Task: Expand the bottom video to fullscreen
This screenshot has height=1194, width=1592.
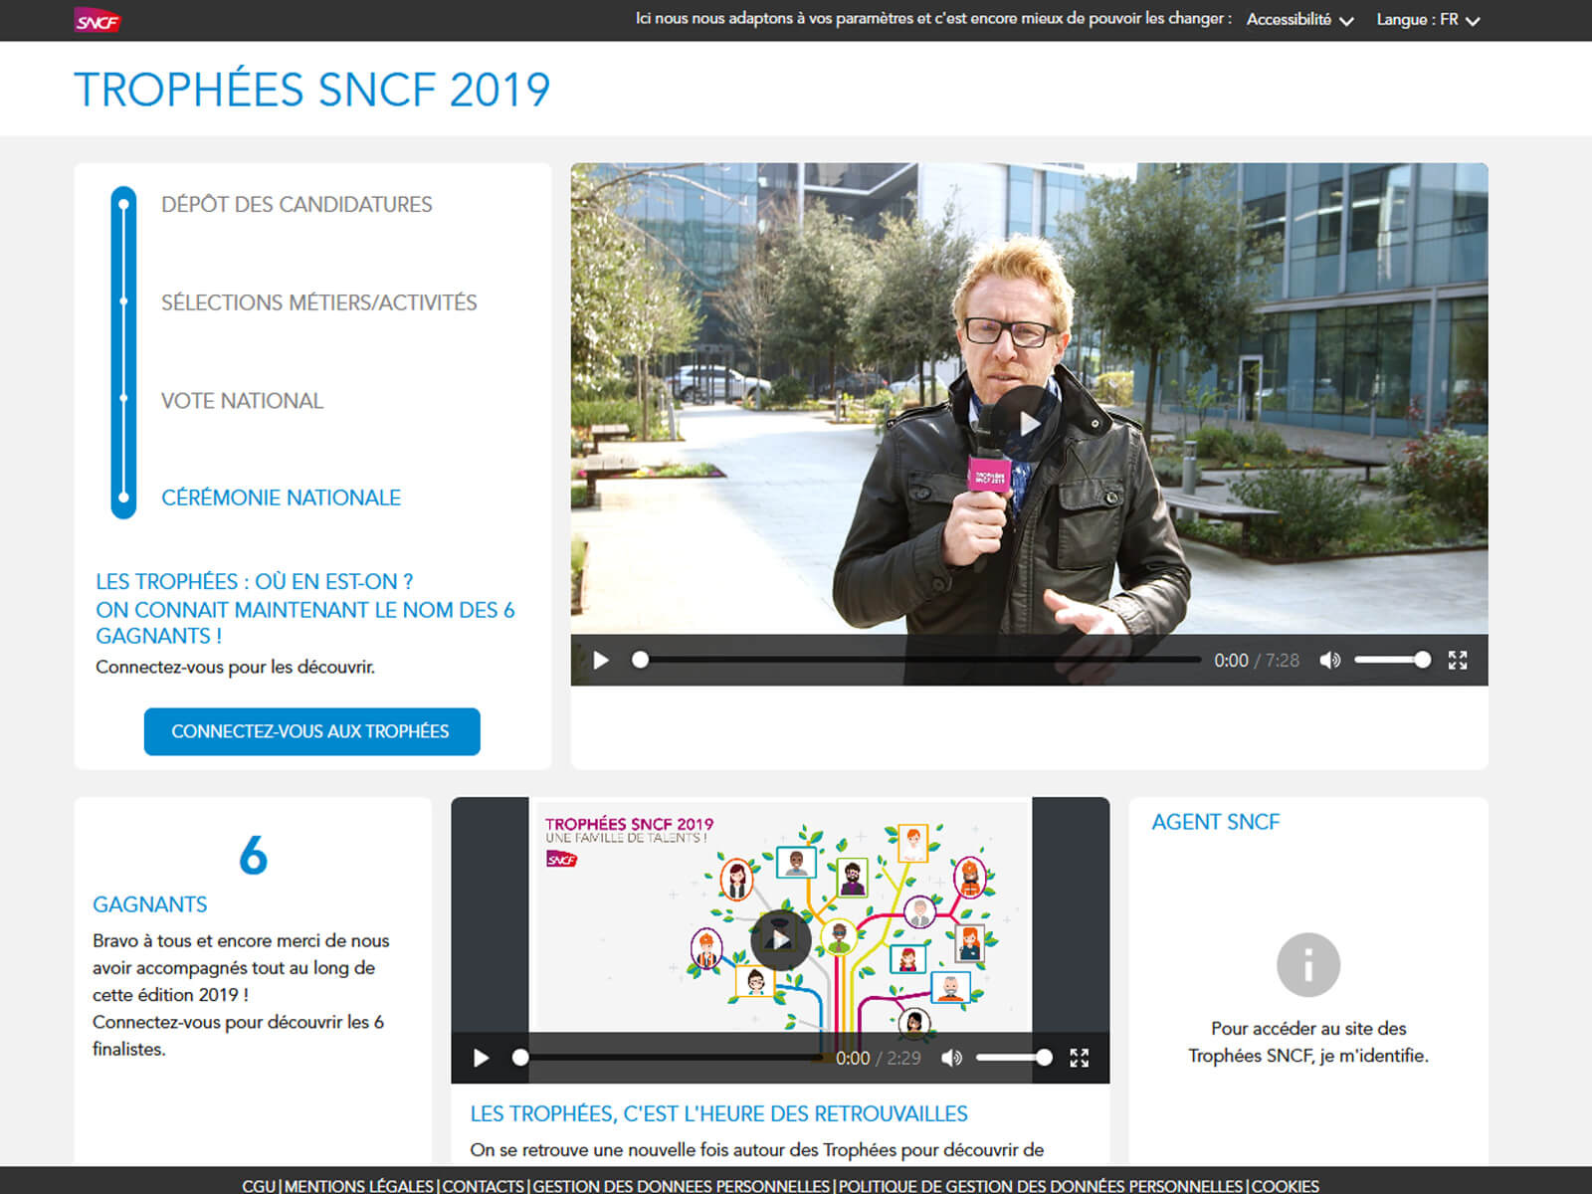Action: point(1080,1059)
